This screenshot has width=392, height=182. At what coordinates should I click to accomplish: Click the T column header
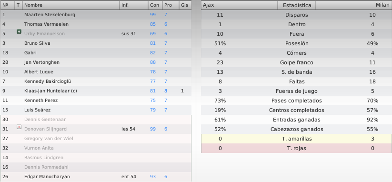[x=19, y=5]
